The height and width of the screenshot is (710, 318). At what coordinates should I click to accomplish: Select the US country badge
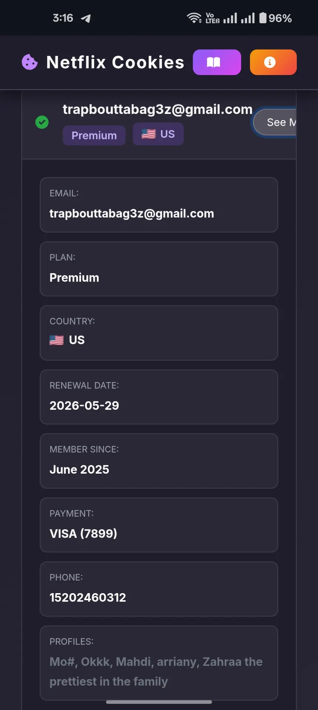(158, 134)
